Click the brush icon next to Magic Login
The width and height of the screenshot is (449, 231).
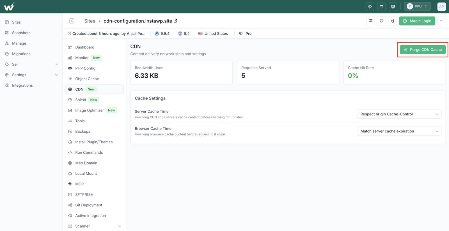392,21
